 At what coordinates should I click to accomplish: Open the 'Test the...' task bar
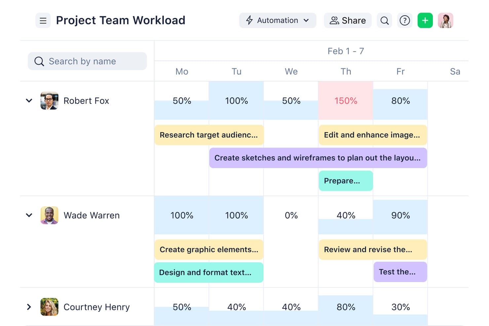tap(400, 272)
